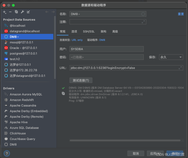Expand the URL field with the arrows icon

coord(180,68)
